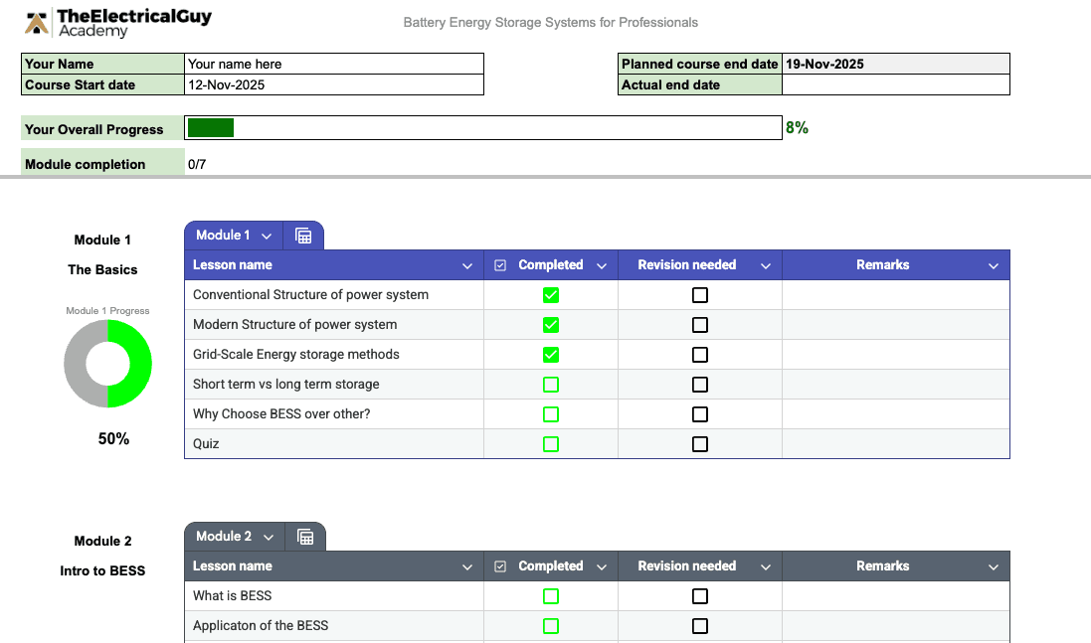Click Module 1 Completed column header
Screen dimensions: 1091x643
(550, 265)
